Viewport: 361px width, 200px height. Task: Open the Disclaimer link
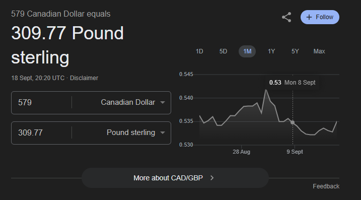(84, 78)
